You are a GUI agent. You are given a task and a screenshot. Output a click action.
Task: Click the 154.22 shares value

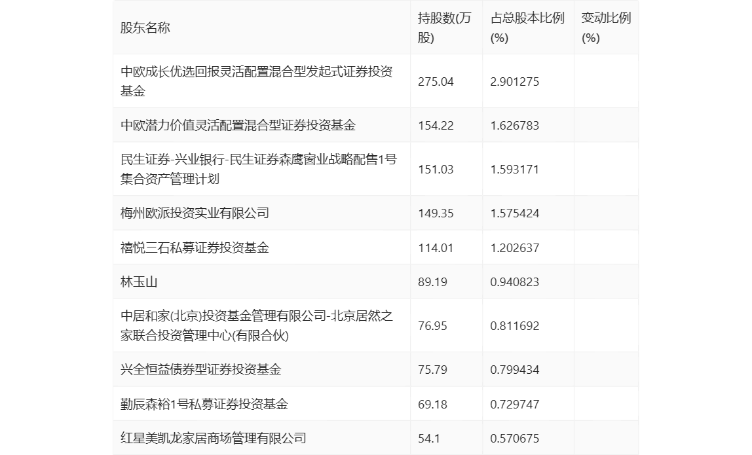click(x=436, y=126)
